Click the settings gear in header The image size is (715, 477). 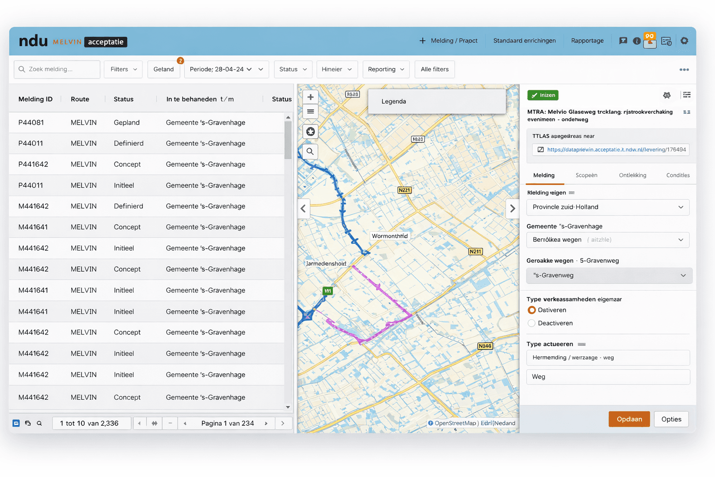coord(684,41)
